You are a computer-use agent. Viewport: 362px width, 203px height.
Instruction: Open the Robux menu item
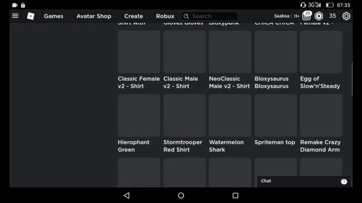pyautogui.click(x=165, y=16)
